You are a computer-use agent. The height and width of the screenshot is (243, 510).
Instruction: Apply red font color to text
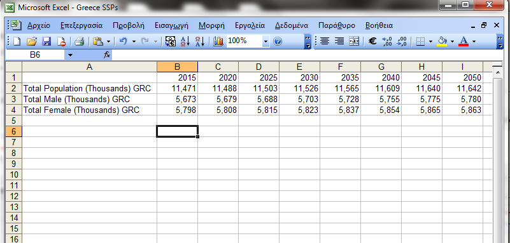point(464,41)
